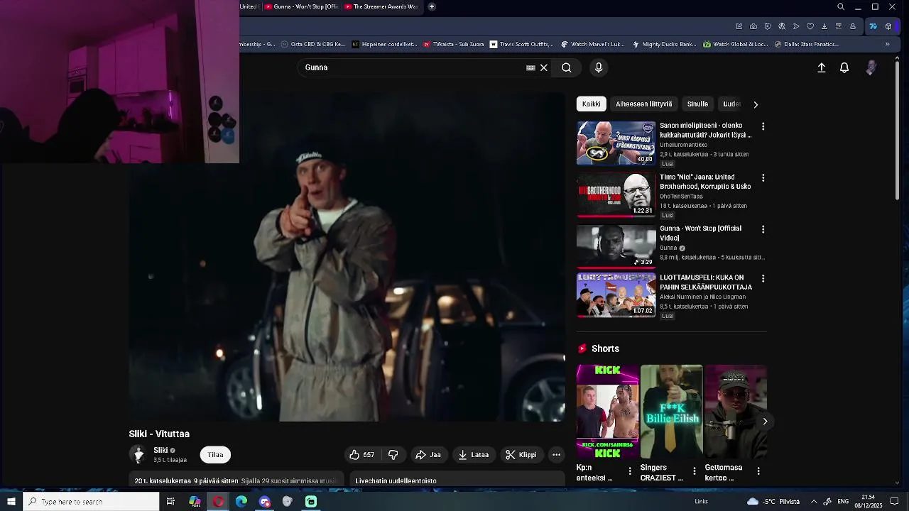Open browser easy setup menu icon
Image resolution: width=909 pixels, height=511 pixels.
[839, 26]
